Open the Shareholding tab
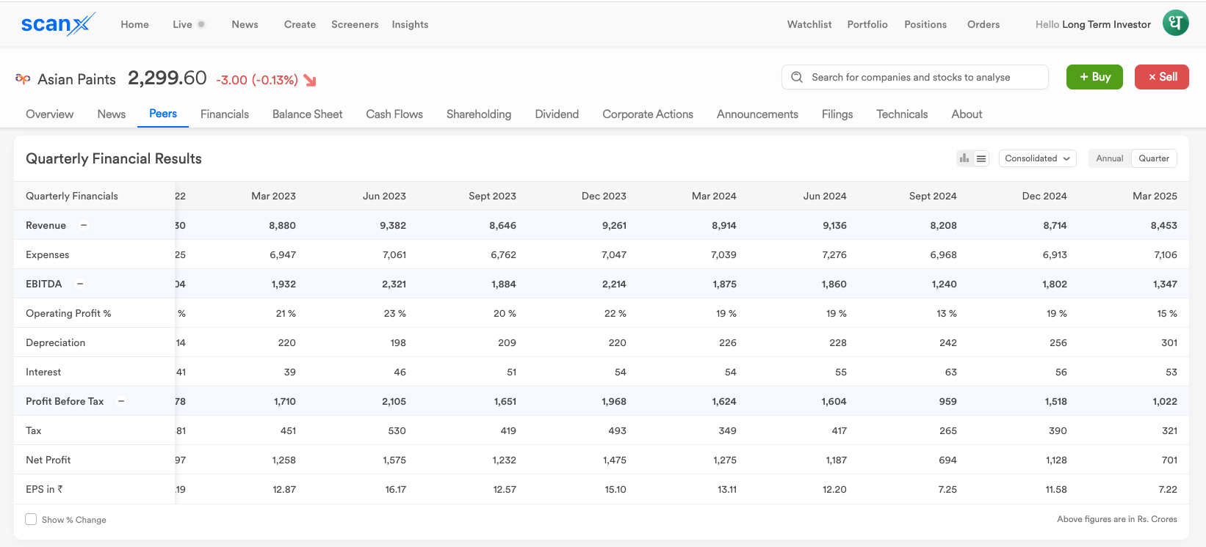This screenshot has height=547, width=1206. coord(479,114)
